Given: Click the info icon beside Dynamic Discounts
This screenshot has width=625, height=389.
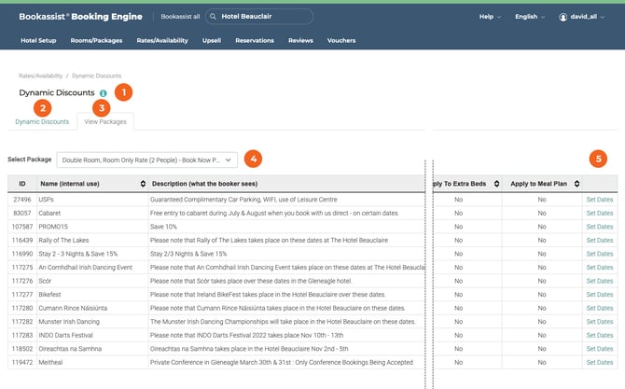Looking at the screenshot, I should point(103,93).
